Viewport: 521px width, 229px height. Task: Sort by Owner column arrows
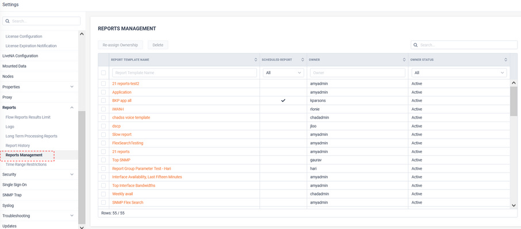click(x=404, y=60)
